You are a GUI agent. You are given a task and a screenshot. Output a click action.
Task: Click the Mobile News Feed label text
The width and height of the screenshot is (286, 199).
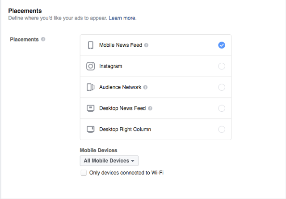(121, 45)
